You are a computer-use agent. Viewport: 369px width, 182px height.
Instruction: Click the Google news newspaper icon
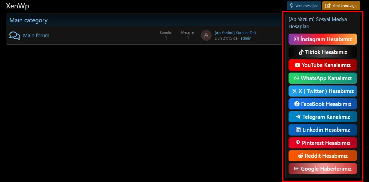tap(297, 169)
